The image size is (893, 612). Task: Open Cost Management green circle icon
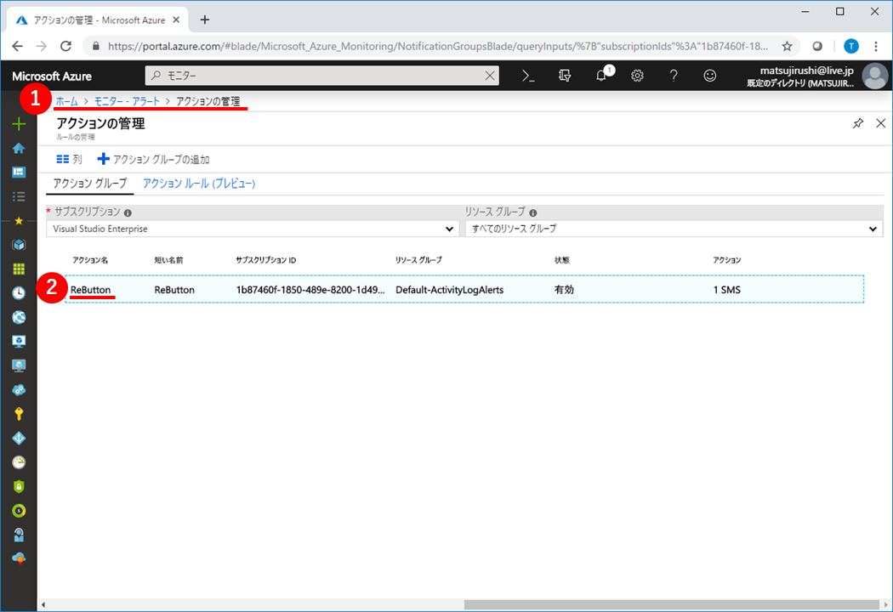click(x=19, y=511)
